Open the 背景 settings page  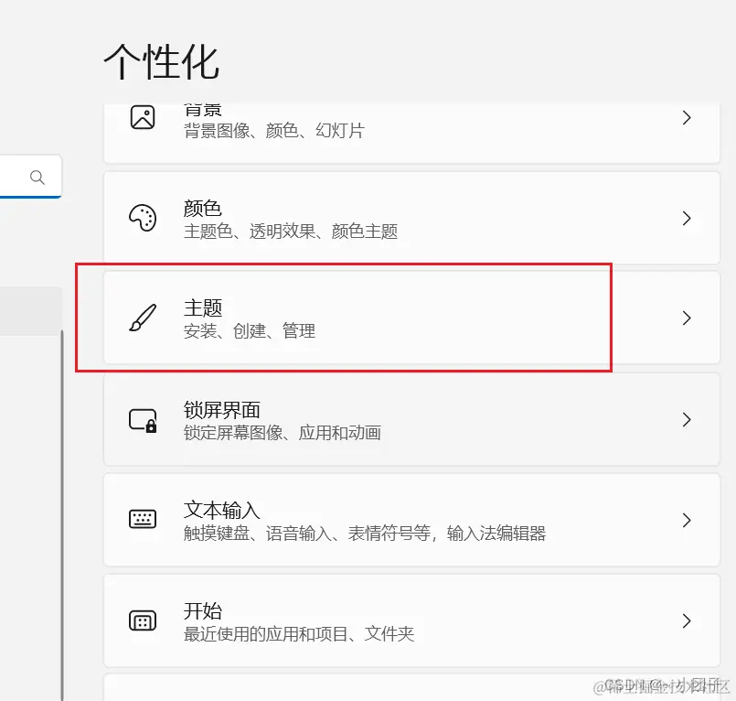(411, 117)
